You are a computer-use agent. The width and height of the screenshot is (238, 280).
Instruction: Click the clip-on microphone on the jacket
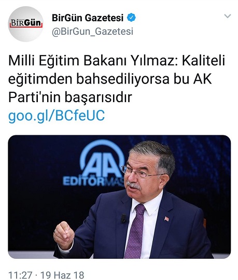123,218
